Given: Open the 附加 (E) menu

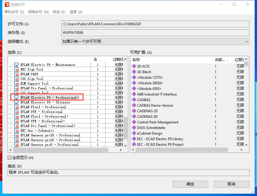Looking at the screenshot, I should click(59, 12).
